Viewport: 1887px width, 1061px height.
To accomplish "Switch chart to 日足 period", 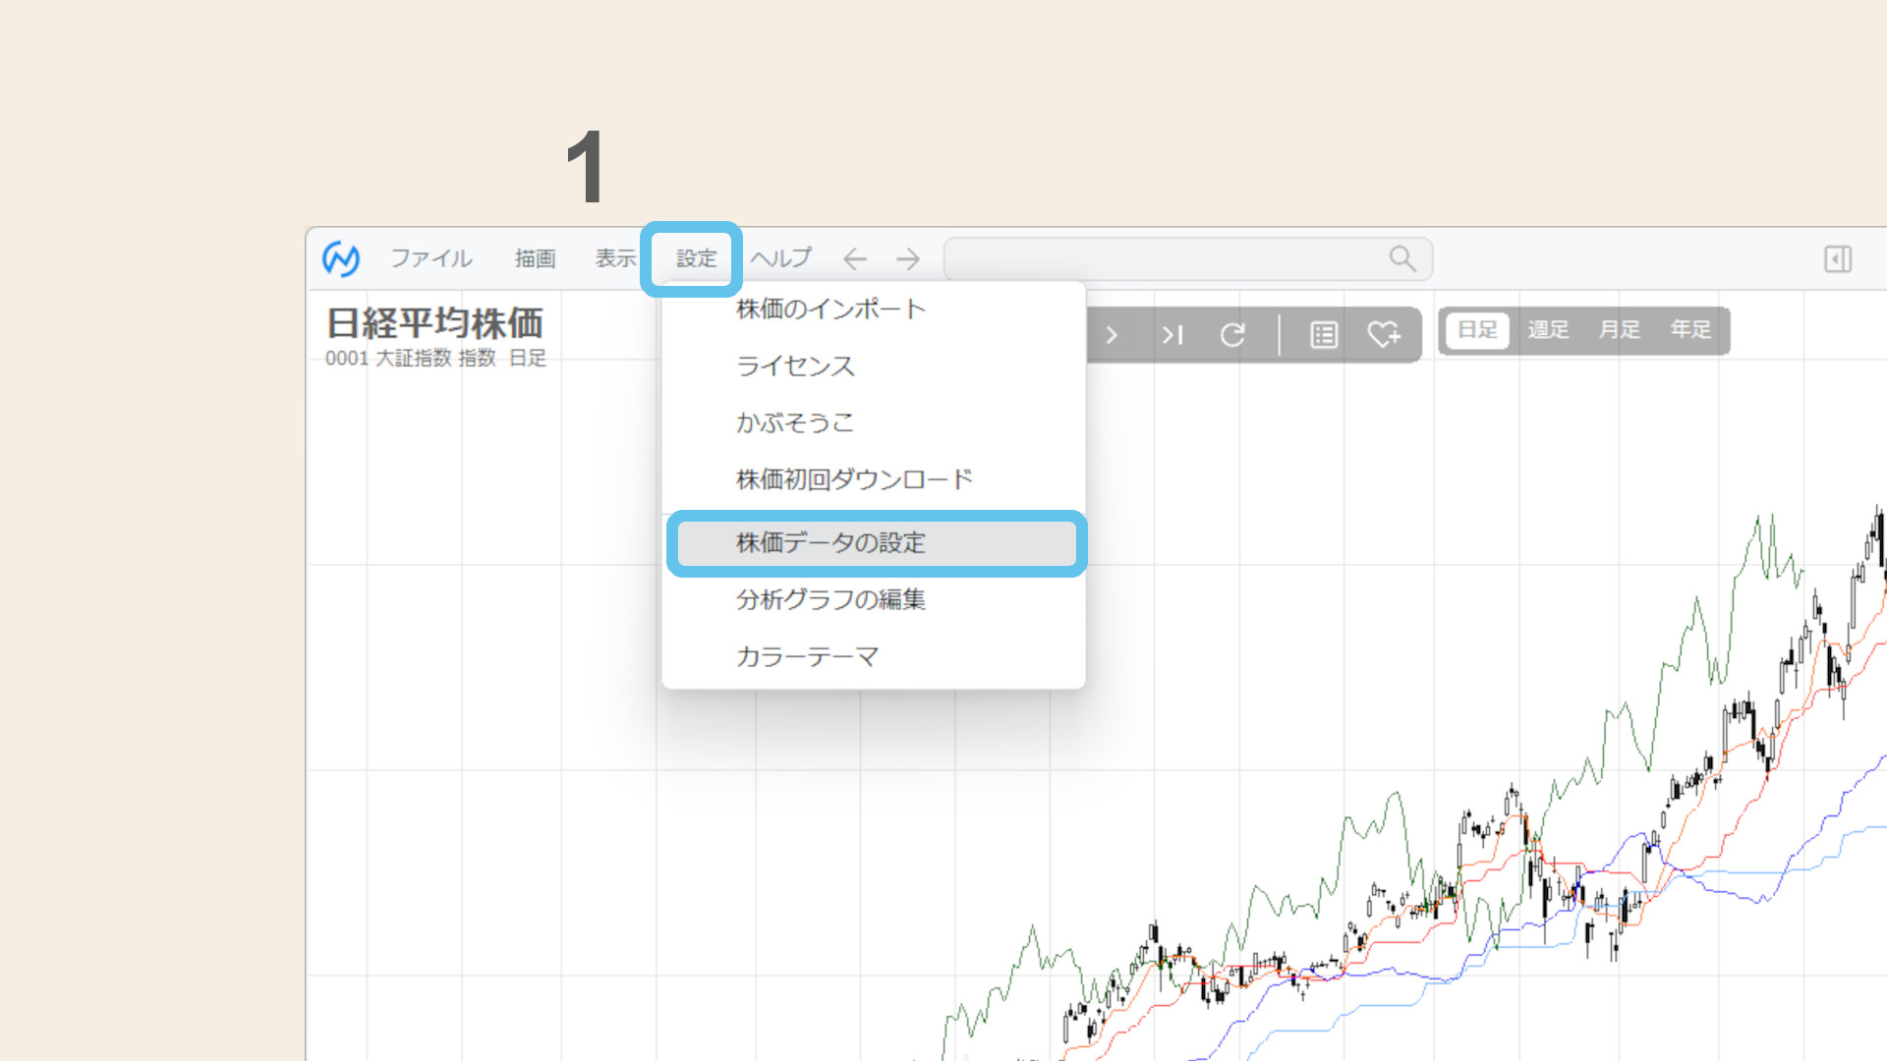I will click(x=1477, y=330).
